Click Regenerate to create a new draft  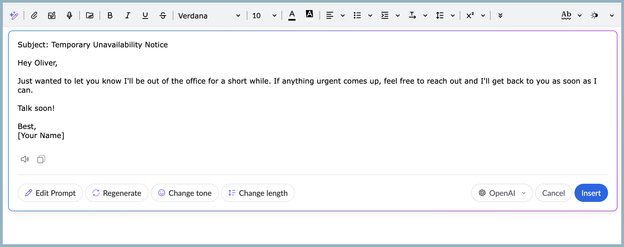117,193
